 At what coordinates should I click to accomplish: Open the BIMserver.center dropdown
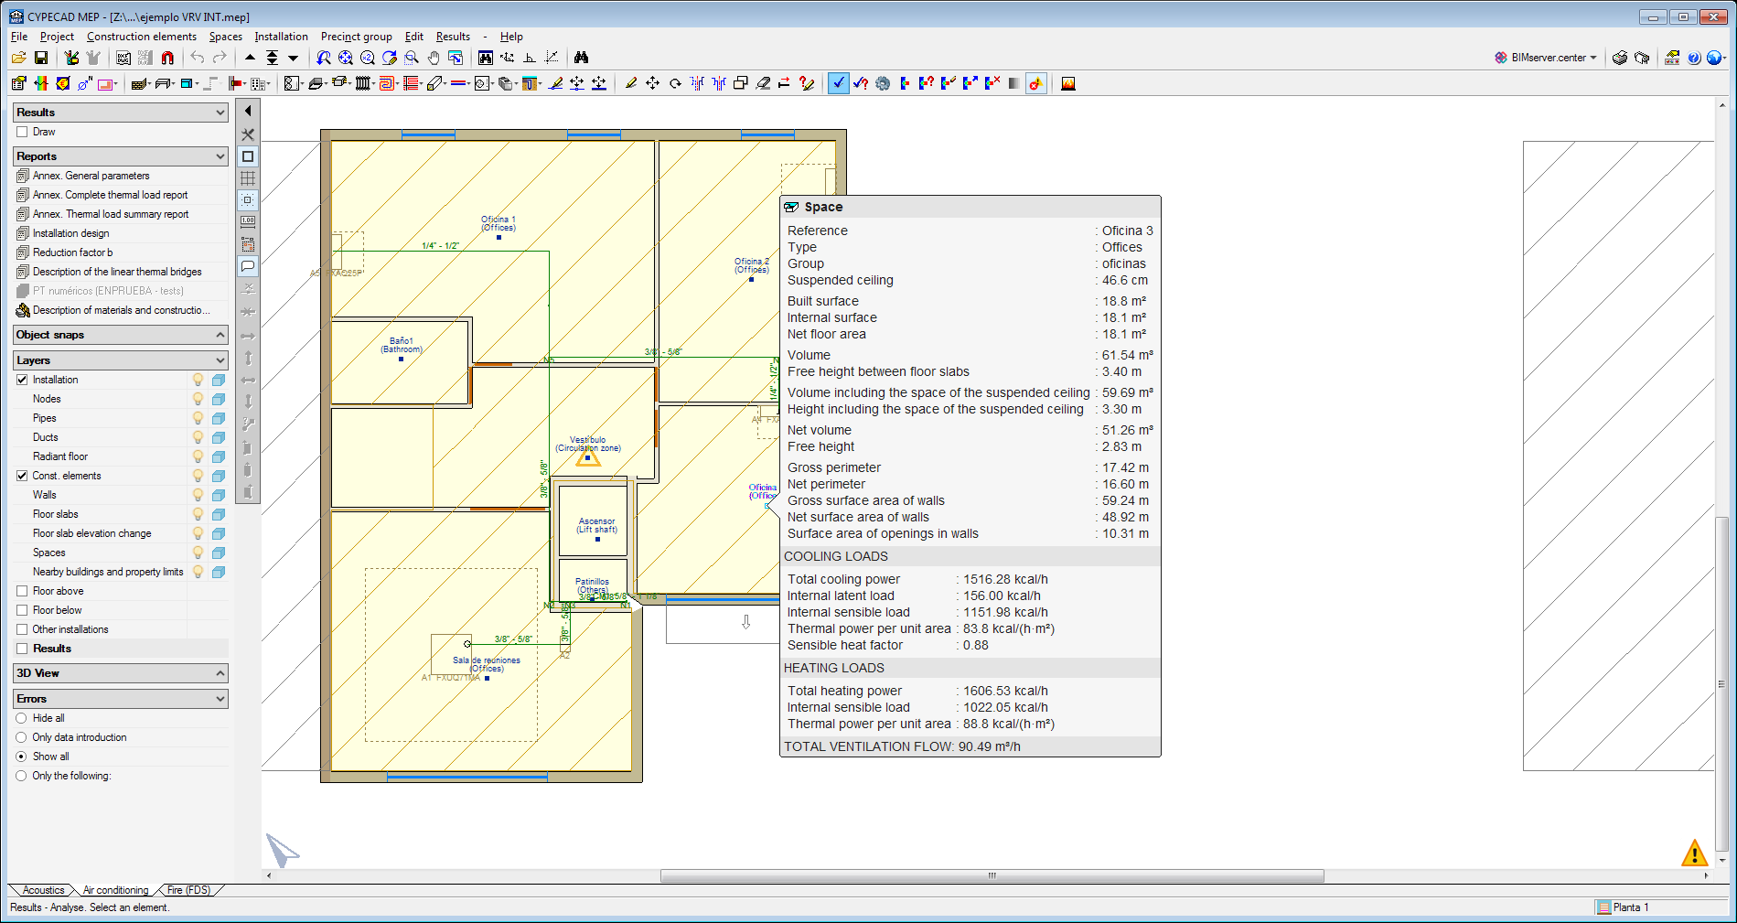1592,57
